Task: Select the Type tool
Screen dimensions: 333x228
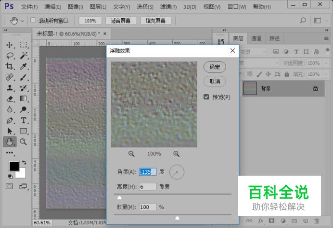Action: click(24, 120)
